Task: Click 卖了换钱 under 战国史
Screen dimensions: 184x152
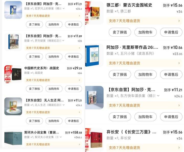Action: [x=34, y=89]
